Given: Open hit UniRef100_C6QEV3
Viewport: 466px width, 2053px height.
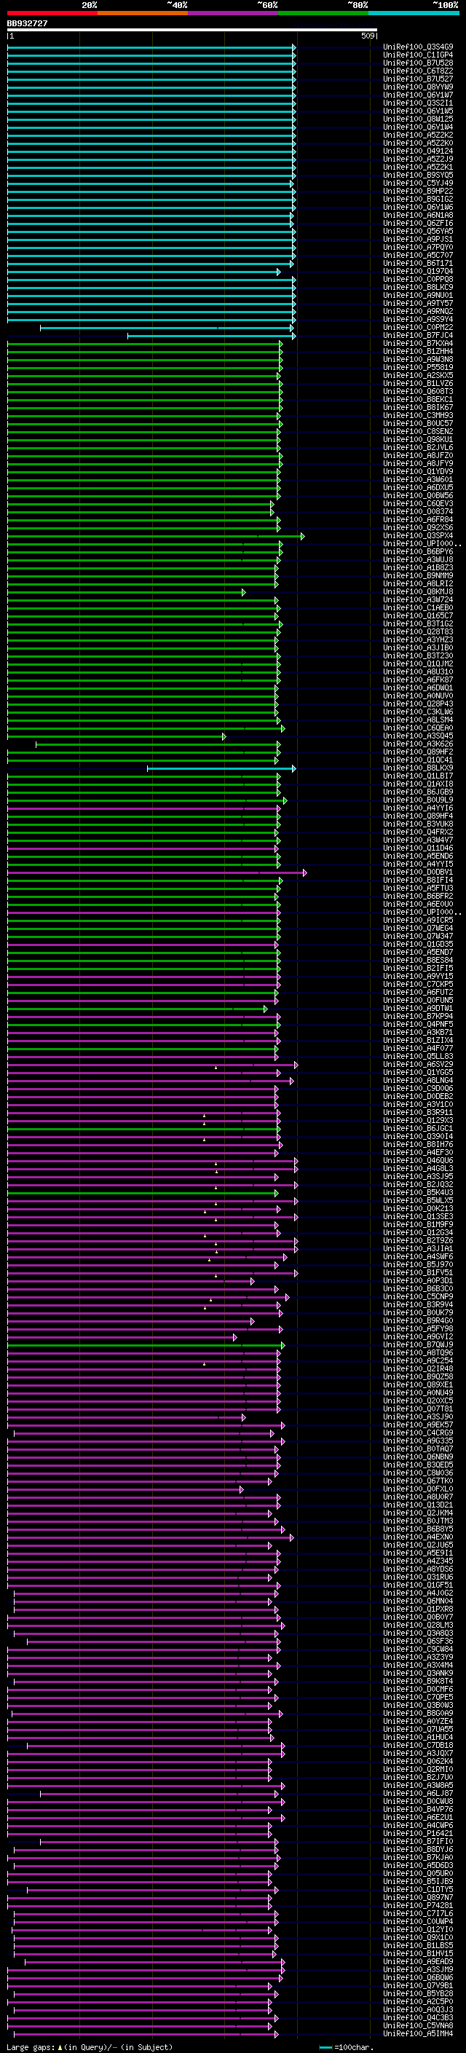Looking at the screenshot, I should [x=418, y=504].
